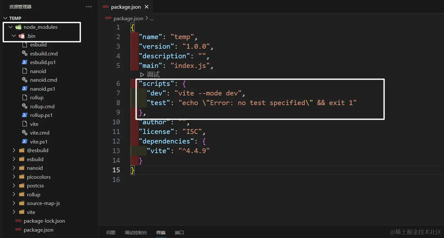Click the play triangle beside 调试
The image size is (444, 238).
142,75
